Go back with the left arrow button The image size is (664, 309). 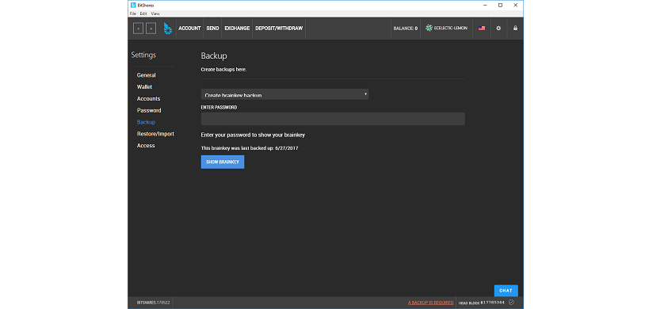pos(138,29)
